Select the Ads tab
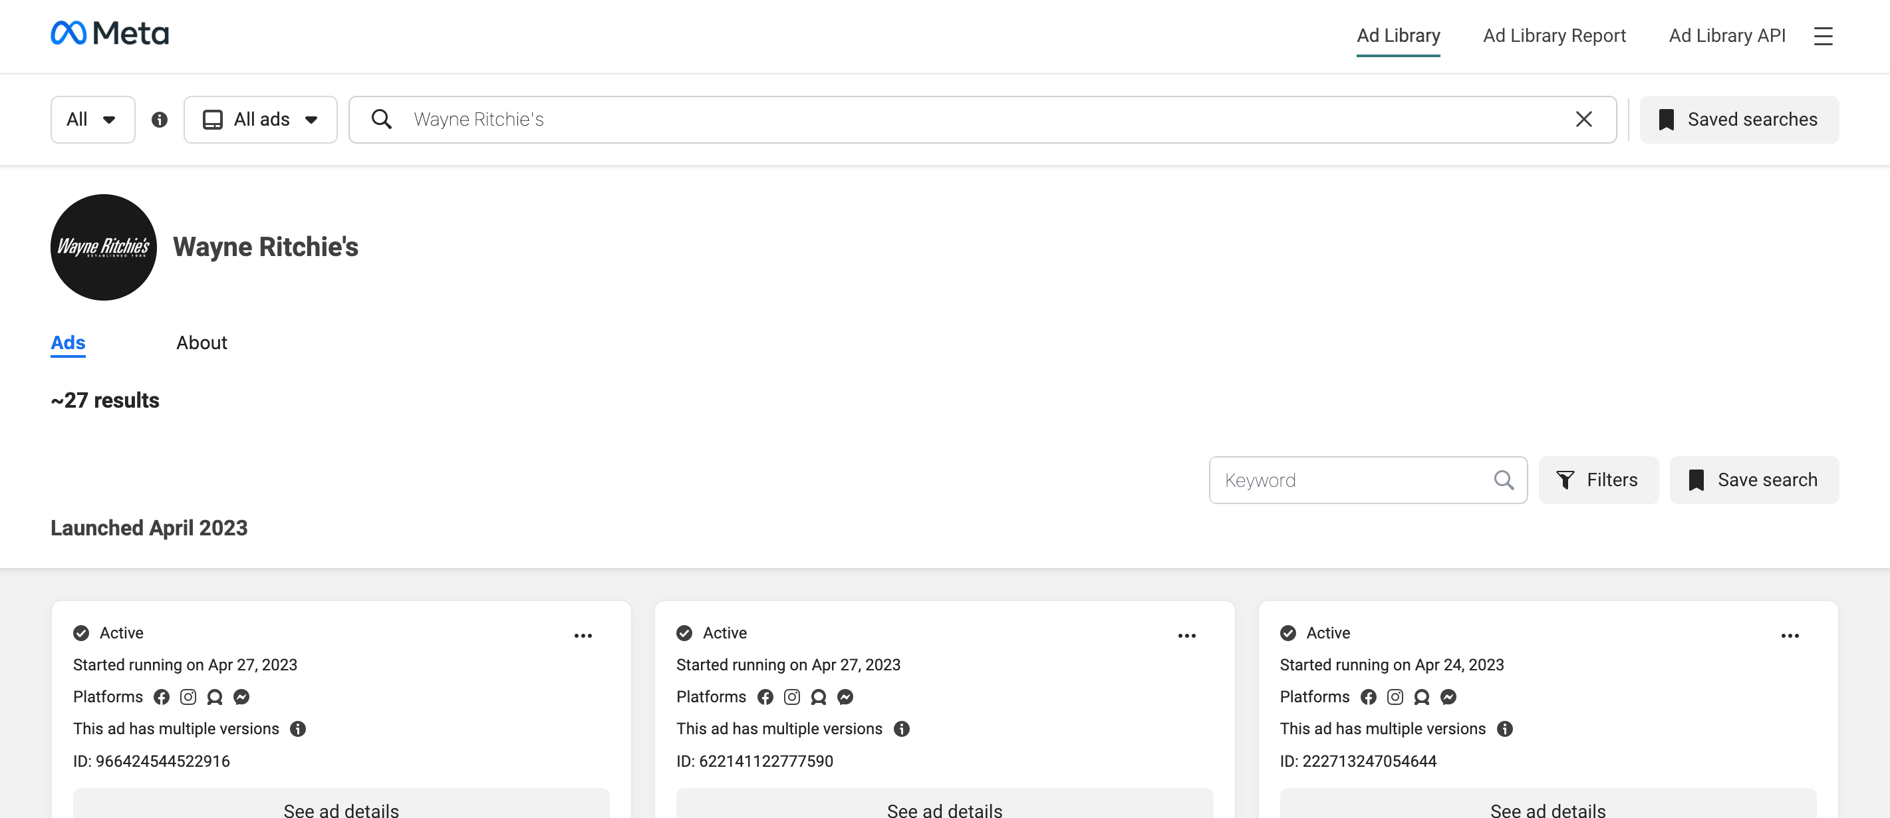The image size is (1890, 818). [x=68, y=342]
